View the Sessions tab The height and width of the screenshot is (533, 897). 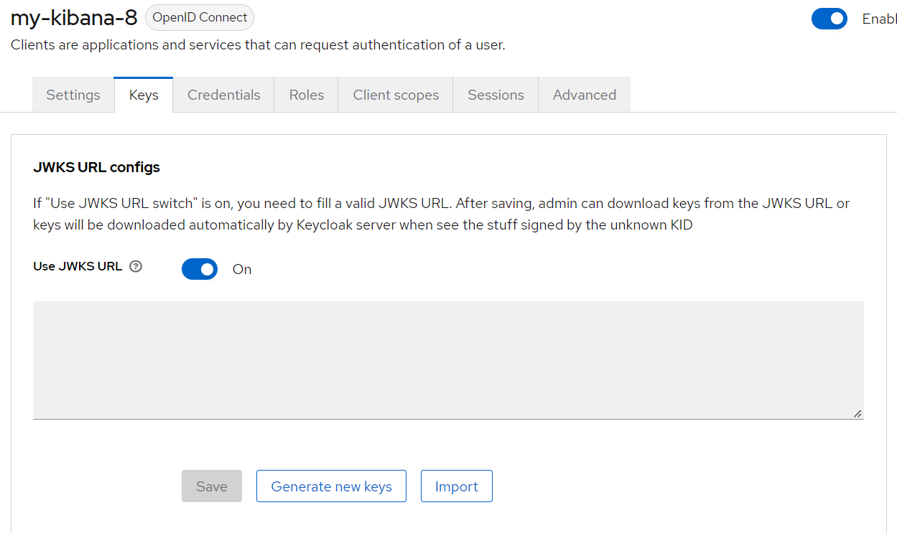pos(496,95)
